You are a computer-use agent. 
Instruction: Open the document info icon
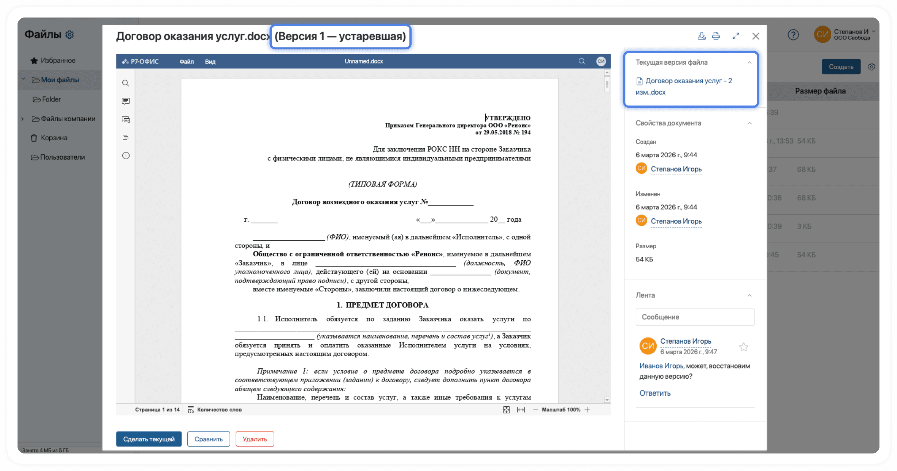pyautogui.click(x=126, y=156)
